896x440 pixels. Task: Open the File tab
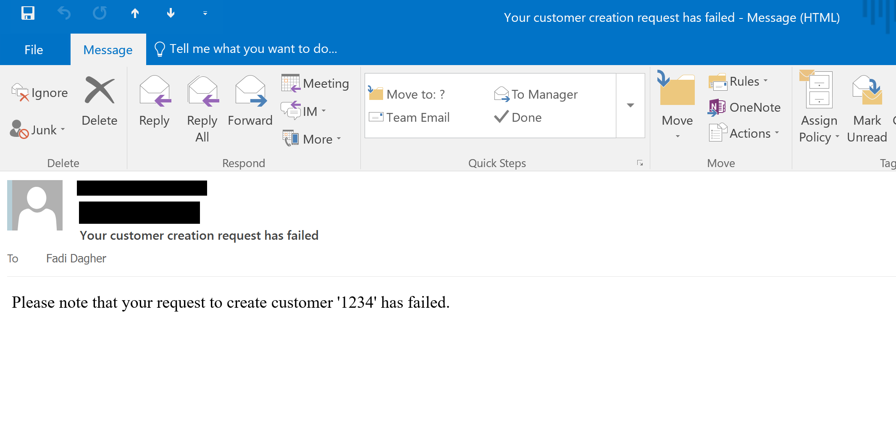(34, 50)
